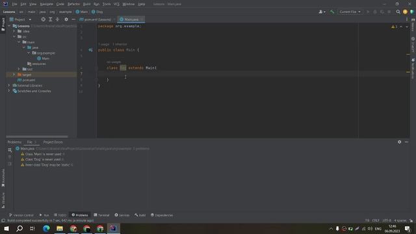
Task: Open the File menu
Action: point(14,4)
